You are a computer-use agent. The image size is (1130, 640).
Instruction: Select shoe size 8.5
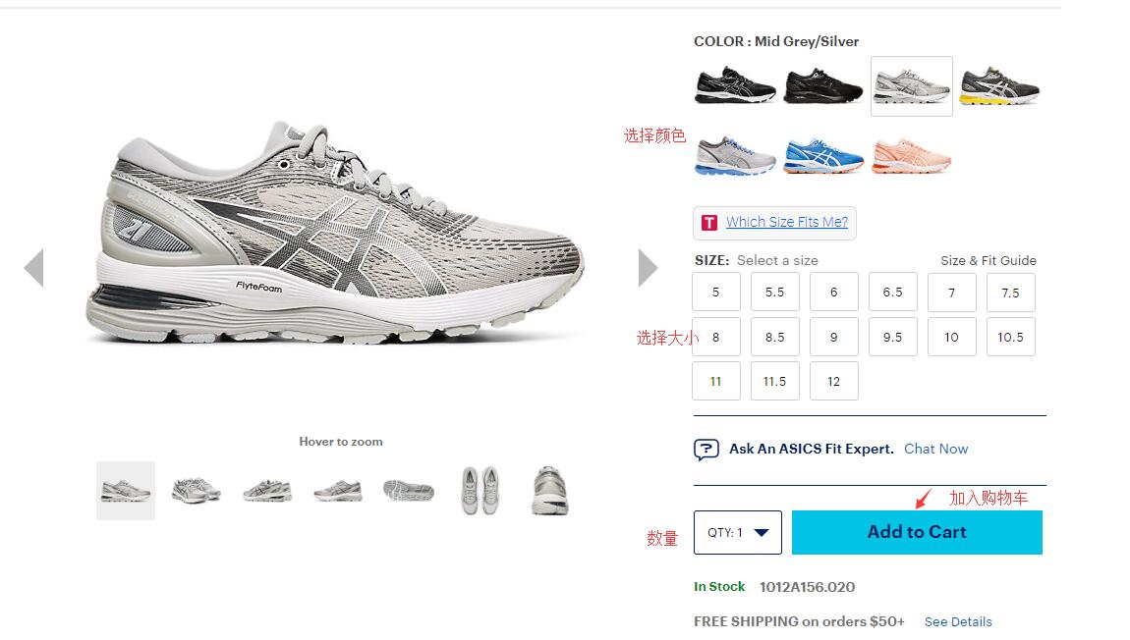pos(774,337)
